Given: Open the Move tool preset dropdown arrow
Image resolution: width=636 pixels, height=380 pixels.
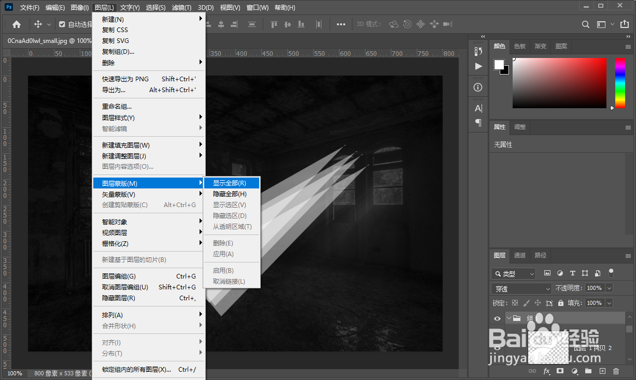Looking at the screenshot, I should click(x=49, y=24).
